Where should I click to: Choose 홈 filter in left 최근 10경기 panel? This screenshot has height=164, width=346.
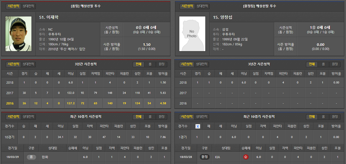[x=150, y=117]
